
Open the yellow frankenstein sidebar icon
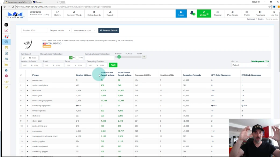click(6, 48)
